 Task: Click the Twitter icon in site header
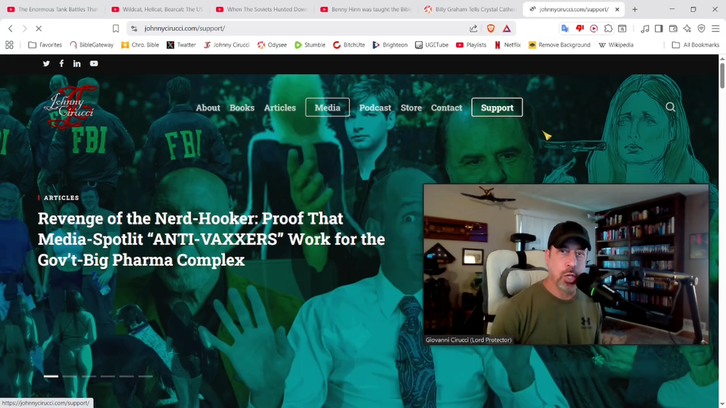pyautogui.click(x=47, y=63)
